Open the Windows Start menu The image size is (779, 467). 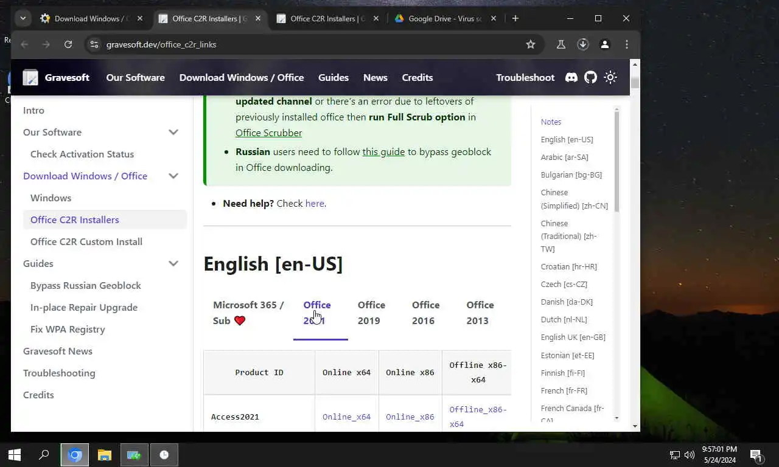coord(15,455)
